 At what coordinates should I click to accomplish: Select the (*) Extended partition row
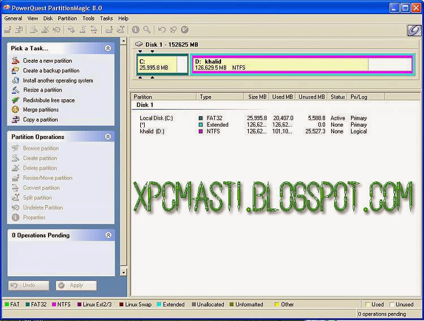click(253, 125)
